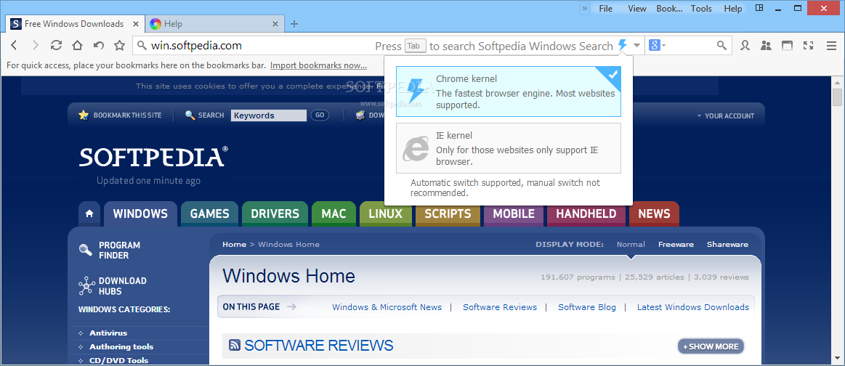The width and height of the screenshot is (845, 366).
Task: Switch to the Free Windows Downloads tab
Action: click(x=74, y=24)
